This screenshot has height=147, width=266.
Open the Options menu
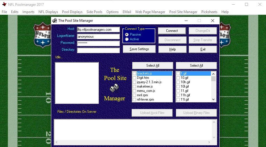tap(112, 12)
